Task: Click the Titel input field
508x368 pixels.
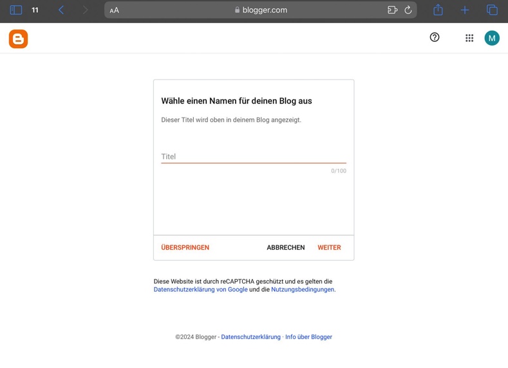Action: pyautogui.click(x=253, y=156)
